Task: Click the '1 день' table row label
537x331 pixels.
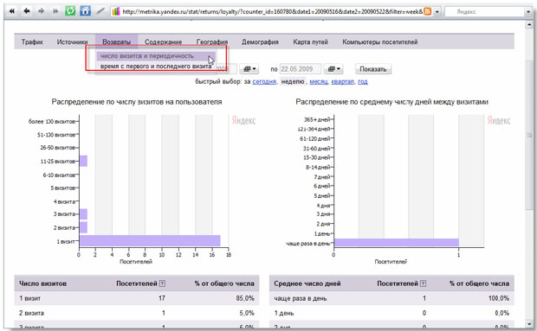Action: 284,313
